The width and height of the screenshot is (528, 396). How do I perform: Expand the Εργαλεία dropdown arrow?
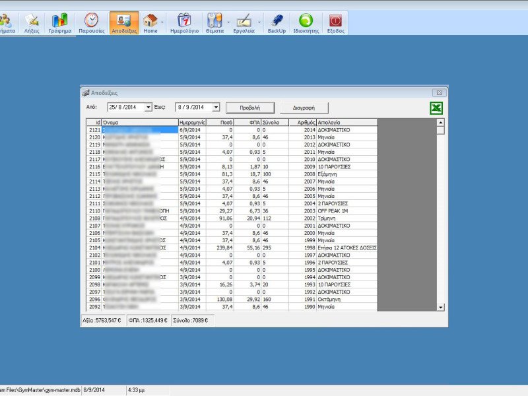[x=259, y=22]
